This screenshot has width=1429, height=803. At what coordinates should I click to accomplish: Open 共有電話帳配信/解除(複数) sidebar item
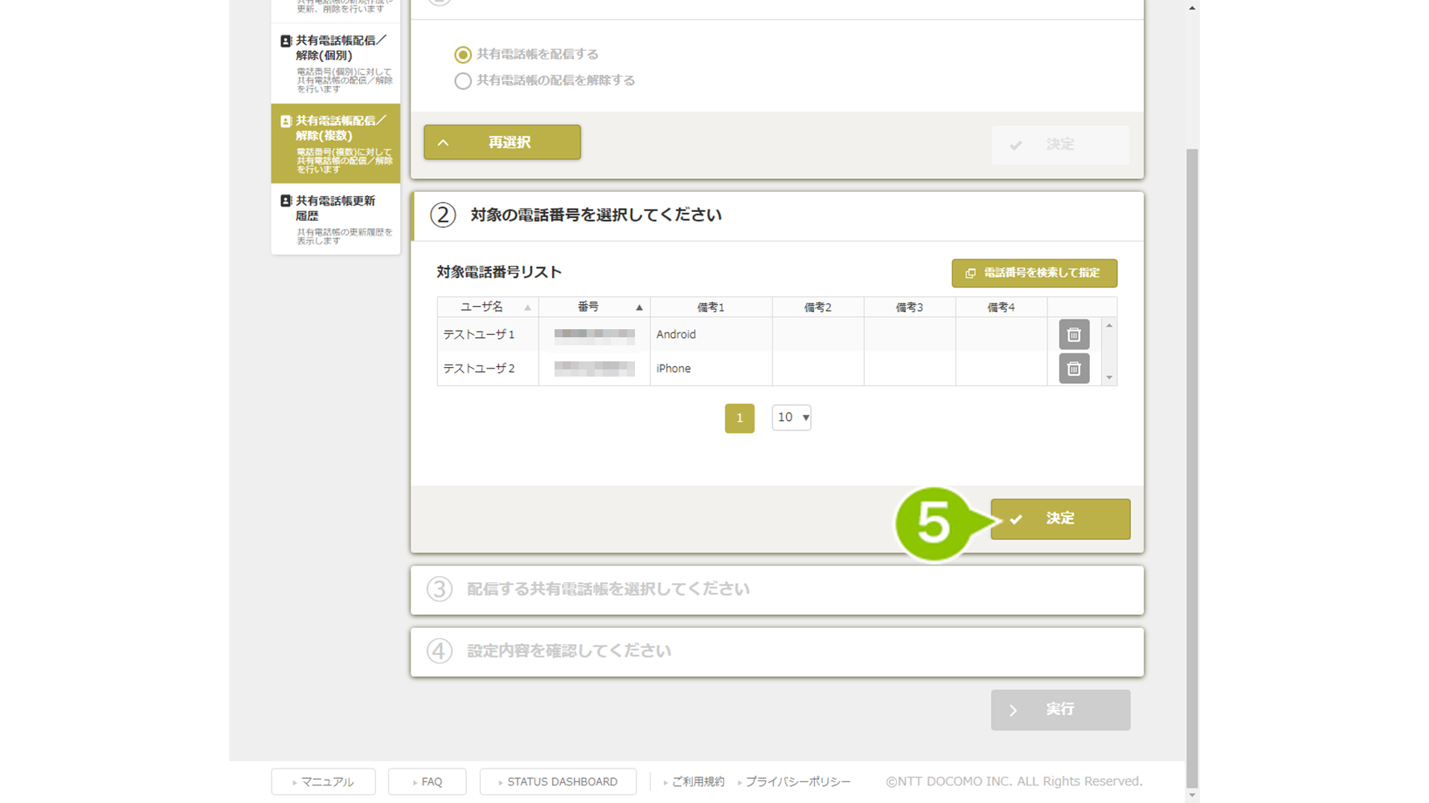(336, 143)
